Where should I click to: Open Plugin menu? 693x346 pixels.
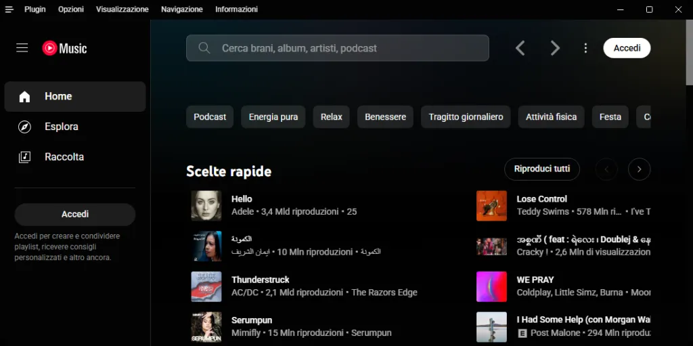coord(35,9)
